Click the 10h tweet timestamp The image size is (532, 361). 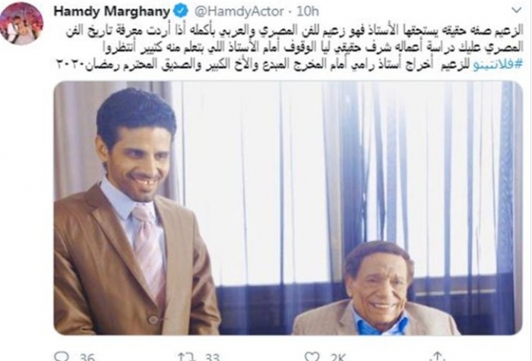click(308, 11)
